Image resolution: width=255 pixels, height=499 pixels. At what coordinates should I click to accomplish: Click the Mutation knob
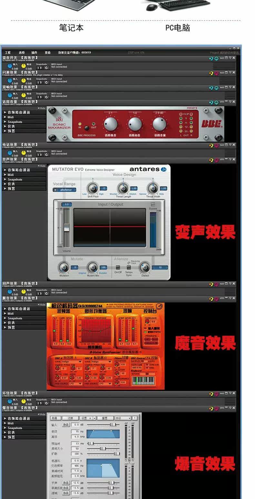pyautogui.click(x=64, y=267)
